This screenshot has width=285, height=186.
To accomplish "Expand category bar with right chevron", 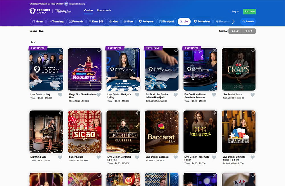I will 233,22.
